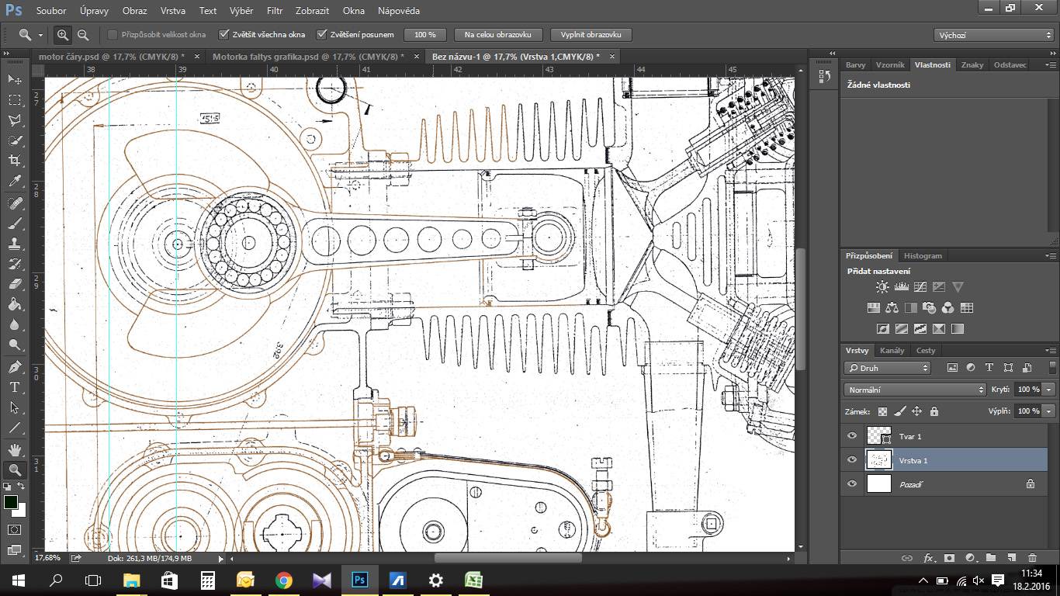Click the '100 %' zoom button
Screen dimensions: 1060x596
coord(424,35)
